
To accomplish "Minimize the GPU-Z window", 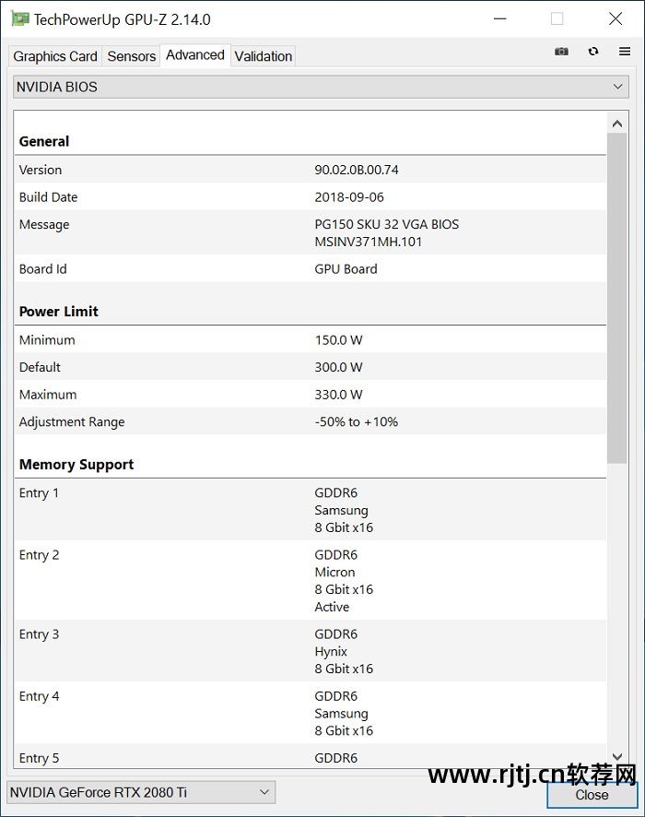I will pos(499,18).
